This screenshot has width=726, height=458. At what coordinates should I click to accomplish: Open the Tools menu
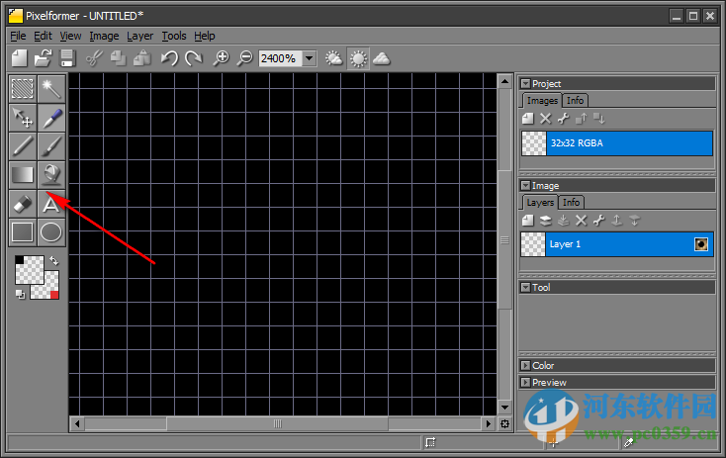(174, 36)
